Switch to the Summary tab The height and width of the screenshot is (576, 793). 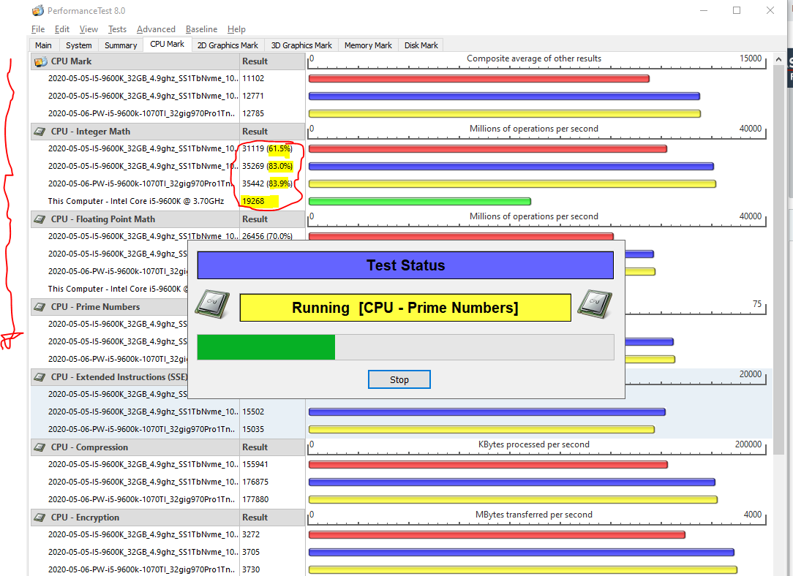[x=121, y=45]
